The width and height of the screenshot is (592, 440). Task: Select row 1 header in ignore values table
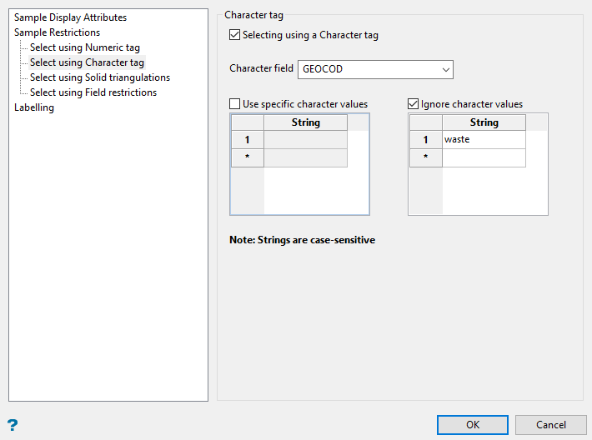(425, 140)
